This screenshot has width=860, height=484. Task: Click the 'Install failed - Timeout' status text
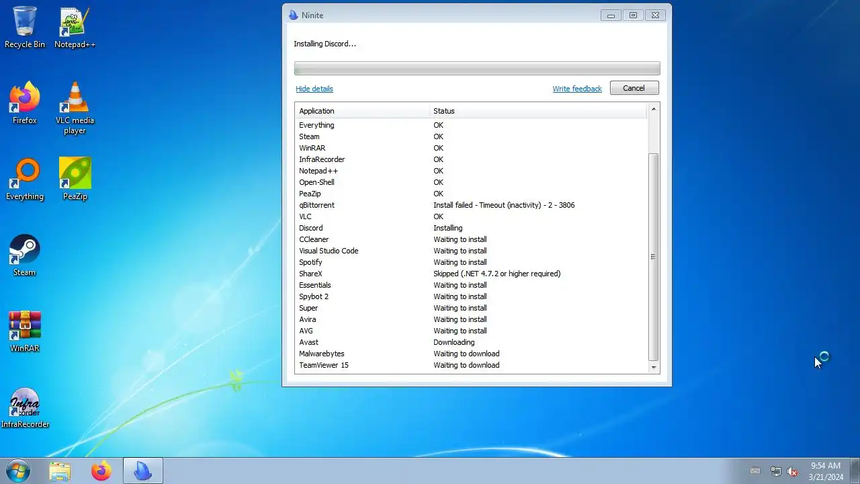point(504,205)
